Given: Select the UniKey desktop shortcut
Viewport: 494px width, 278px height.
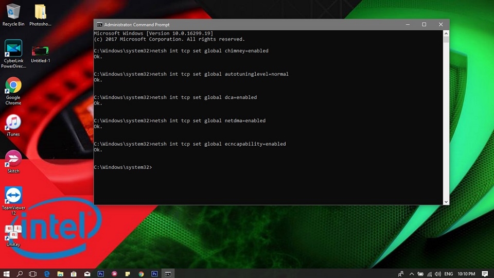Looking at the screenshot, I should click(x=13, y=235).
